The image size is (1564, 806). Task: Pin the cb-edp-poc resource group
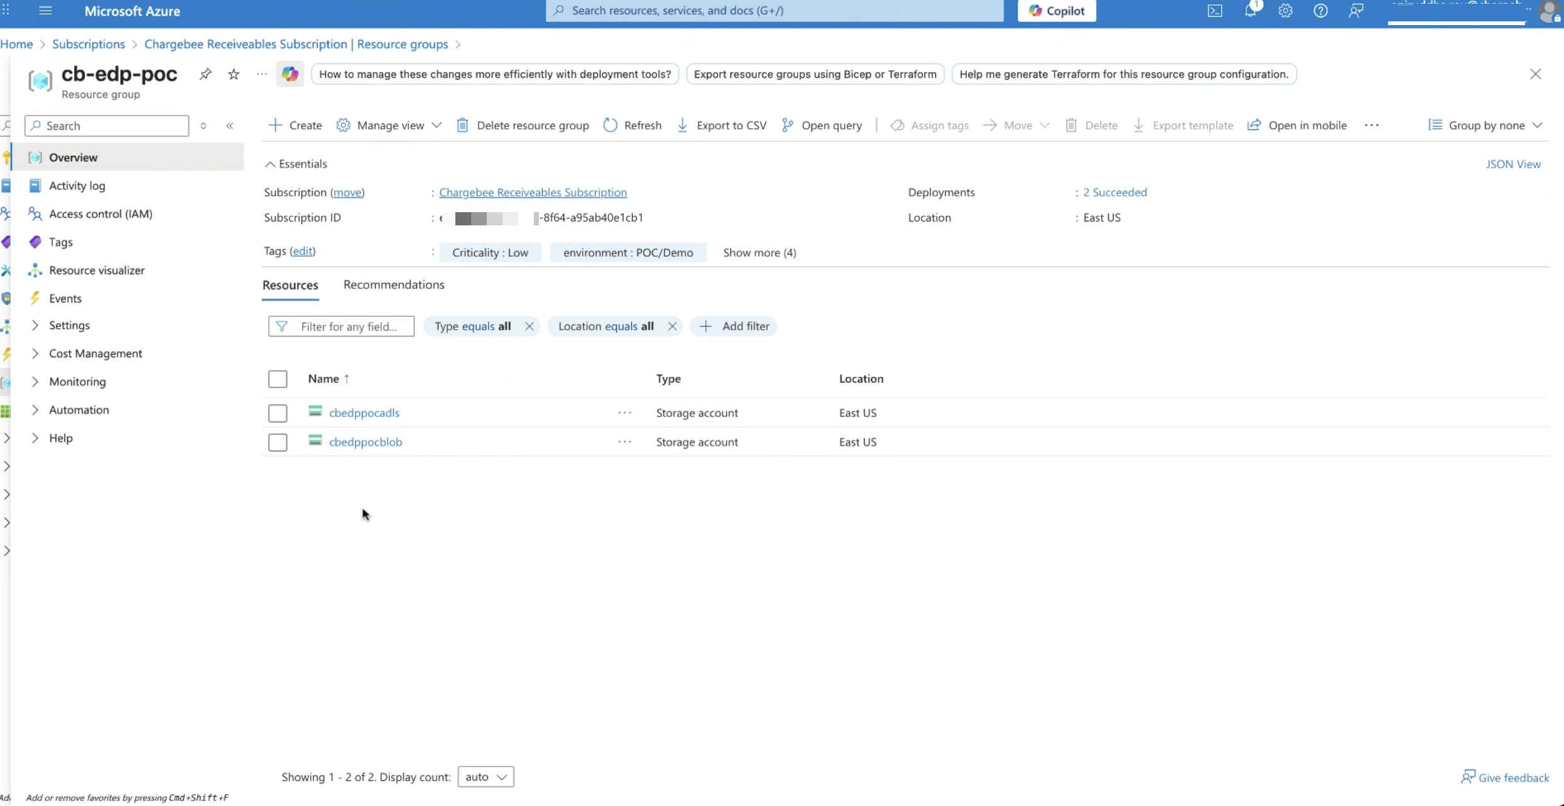tap(205, 74)
